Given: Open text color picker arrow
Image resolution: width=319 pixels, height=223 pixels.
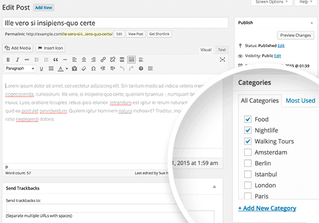Looking at the screenshot, I should pyautogui.click(x=67, y=69).
